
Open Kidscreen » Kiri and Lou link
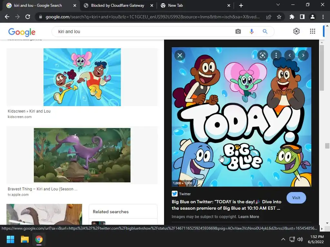(x=29, y=111)
